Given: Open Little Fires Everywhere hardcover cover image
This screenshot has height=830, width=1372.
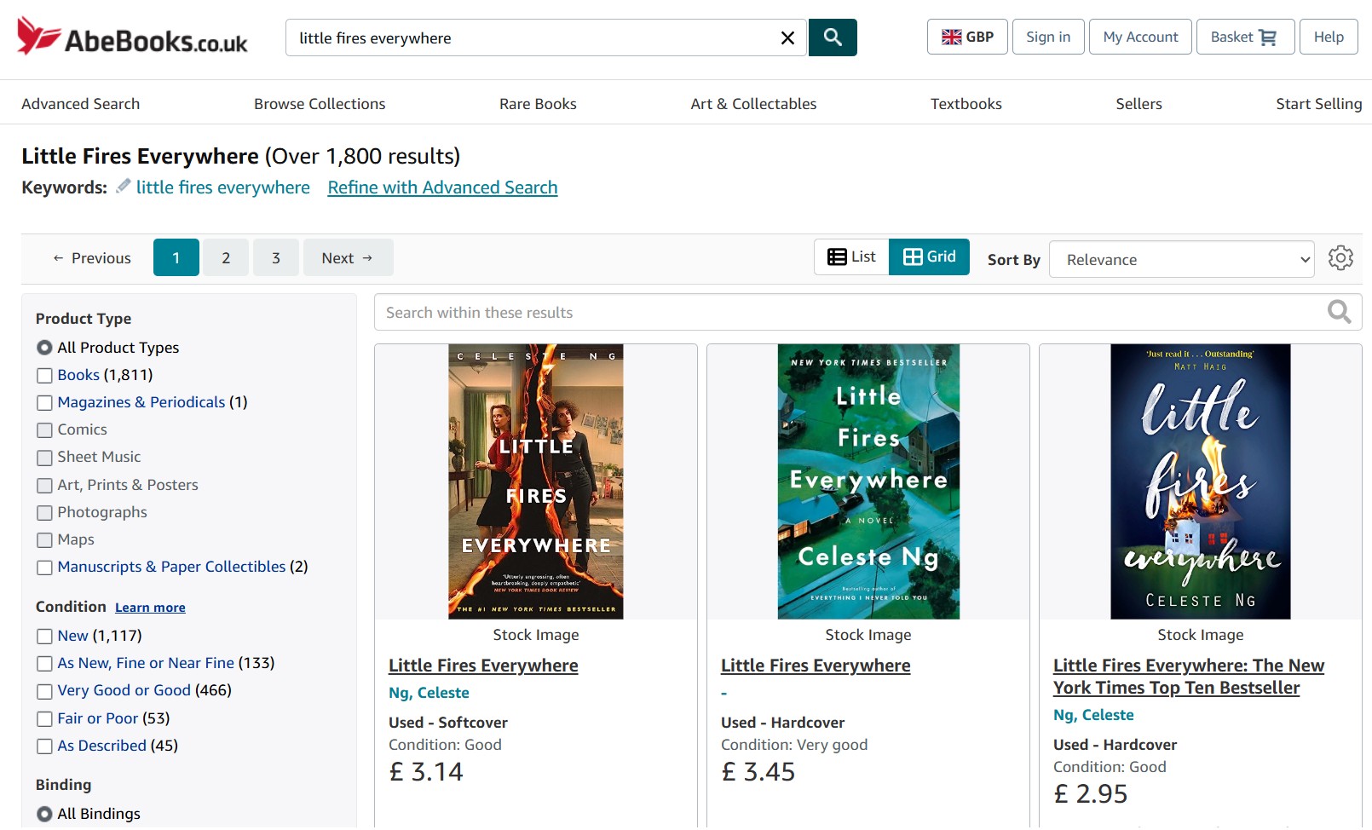Looking at the screenshot, I should tap(868, 481).
